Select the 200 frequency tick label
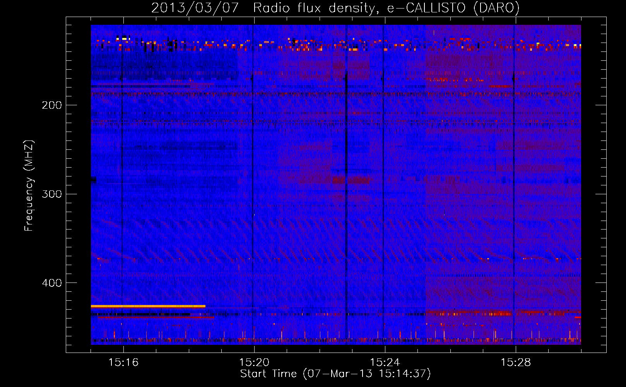626x387 pixels. pyautogui.click(x=52, y=105)
